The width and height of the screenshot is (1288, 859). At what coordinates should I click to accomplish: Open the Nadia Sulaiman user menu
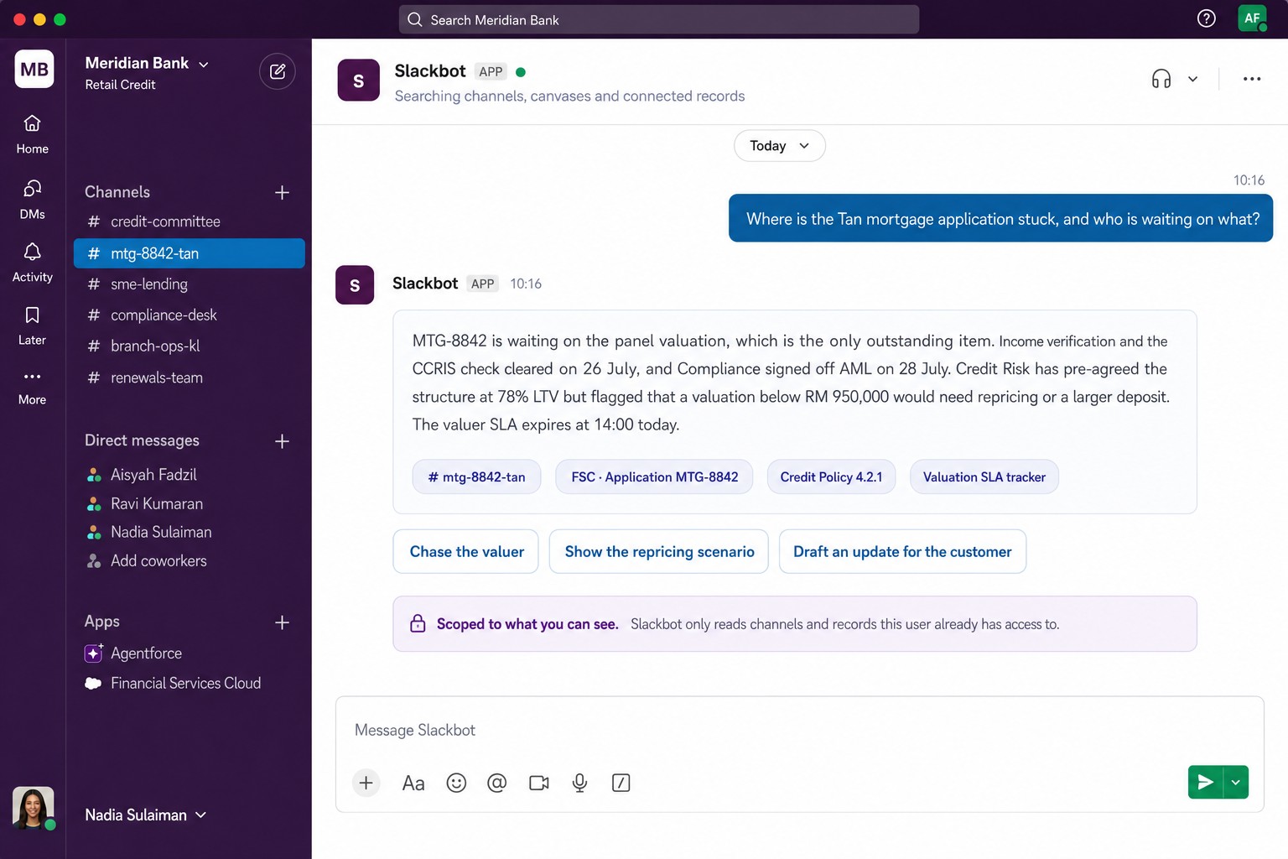click(146, 815)
